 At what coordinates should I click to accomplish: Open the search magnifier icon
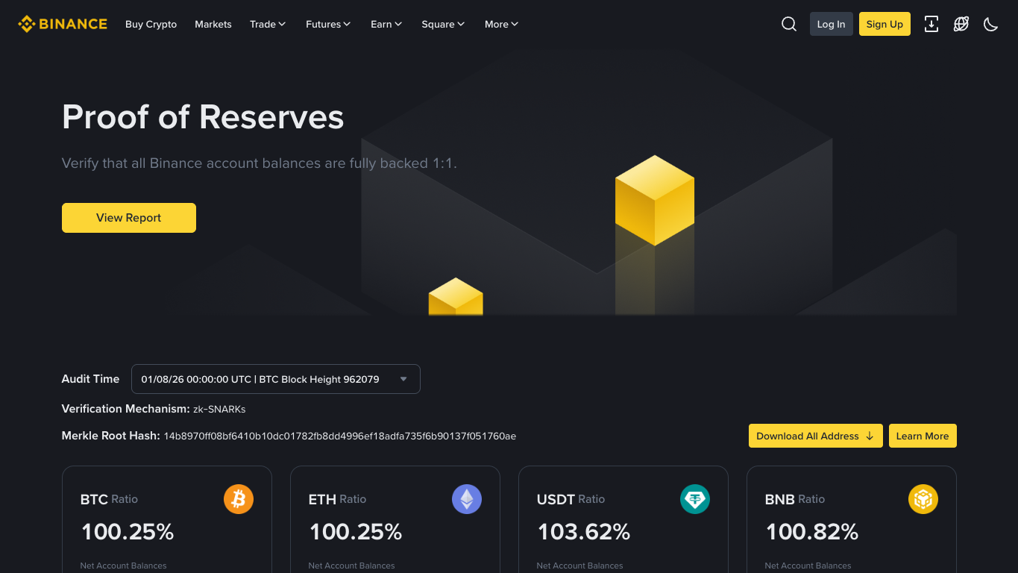pos(789,24)
